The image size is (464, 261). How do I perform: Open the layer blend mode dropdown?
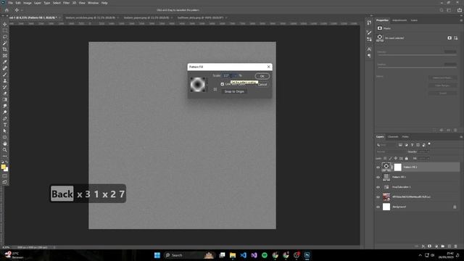(391, 152)
